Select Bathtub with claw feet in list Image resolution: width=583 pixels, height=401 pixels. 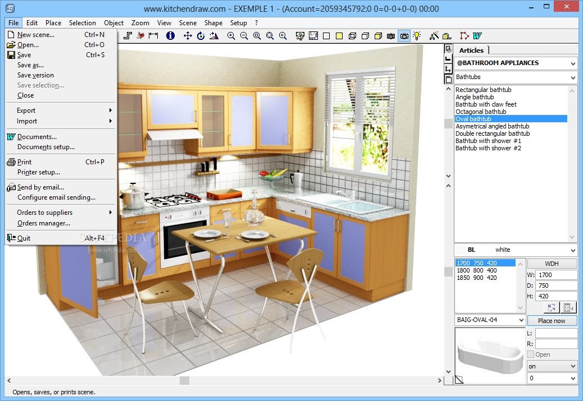pos(486,104)
